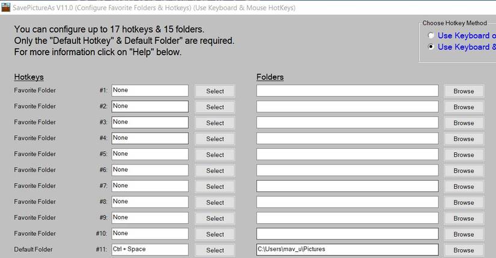
Task: Click folder path field for Favorite Folder #9
Action: coord(348,218)
